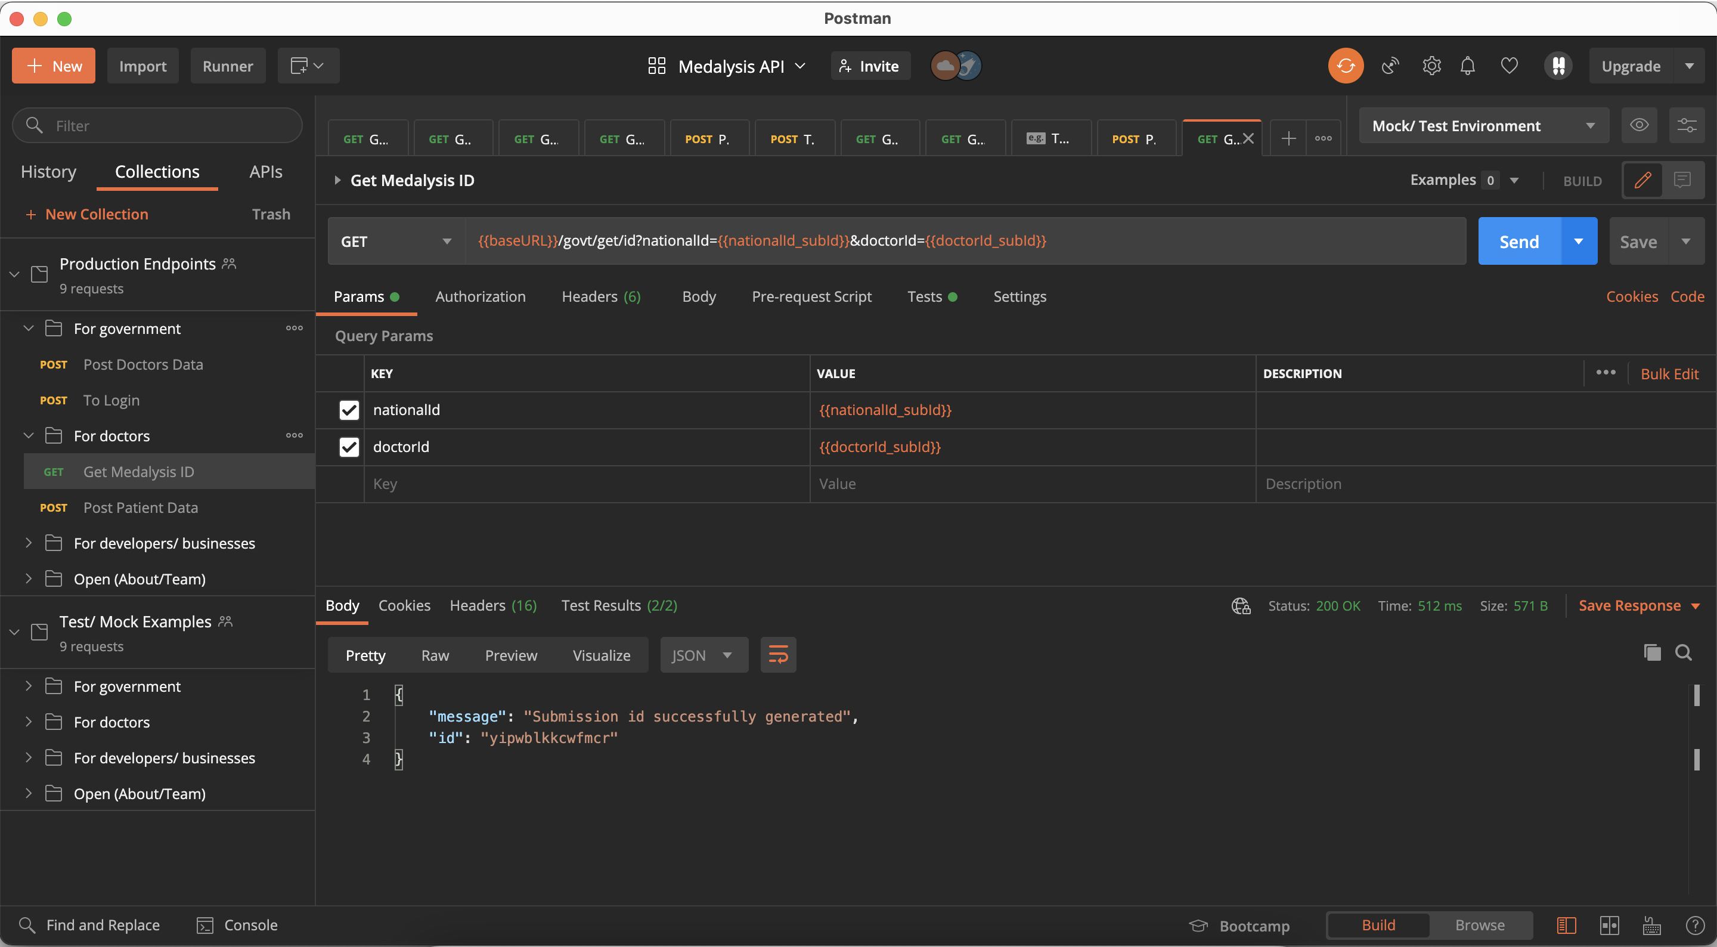1717x947 pixels.
Task: Open the Test Results response tab
Action: point(619,605)
